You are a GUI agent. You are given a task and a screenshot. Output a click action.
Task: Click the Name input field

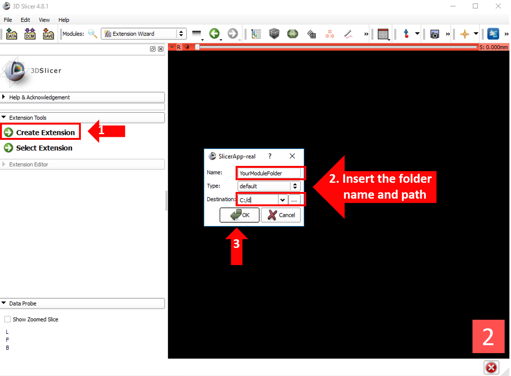[x=269, y=173]
